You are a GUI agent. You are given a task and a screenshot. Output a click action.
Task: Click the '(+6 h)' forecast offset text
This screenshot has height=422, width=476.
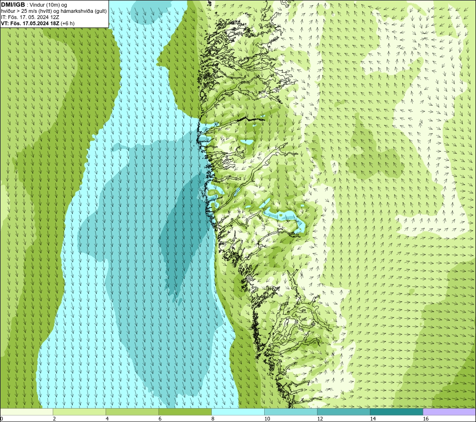point(68,23)
